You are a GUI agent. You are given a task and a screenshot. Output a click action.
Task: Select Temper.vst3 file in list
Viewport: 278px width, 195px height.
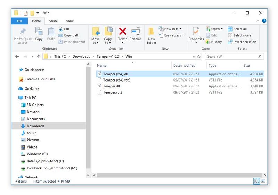coord(113,92)
